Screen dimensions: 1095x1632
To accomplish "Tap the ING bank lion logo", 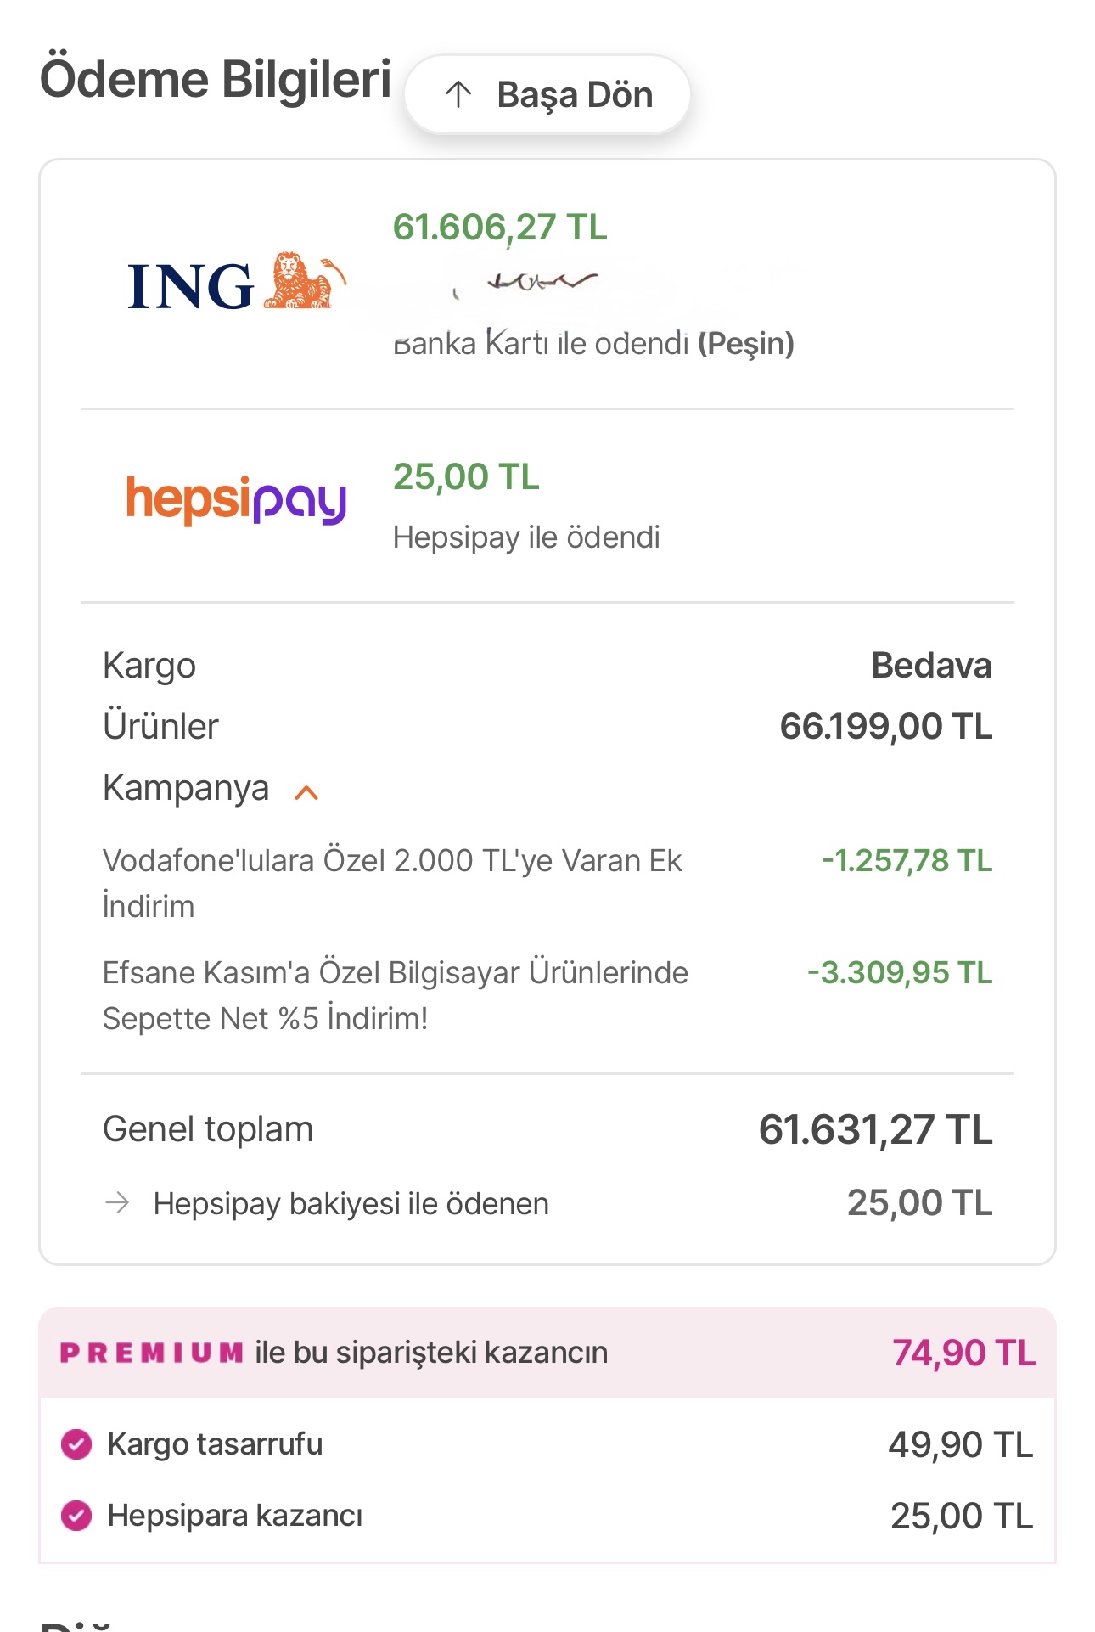I will point(236,284).
